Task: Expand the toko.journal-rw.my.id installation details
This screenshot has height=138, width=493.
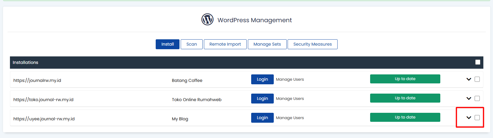Action: click(x=469, y=99)
